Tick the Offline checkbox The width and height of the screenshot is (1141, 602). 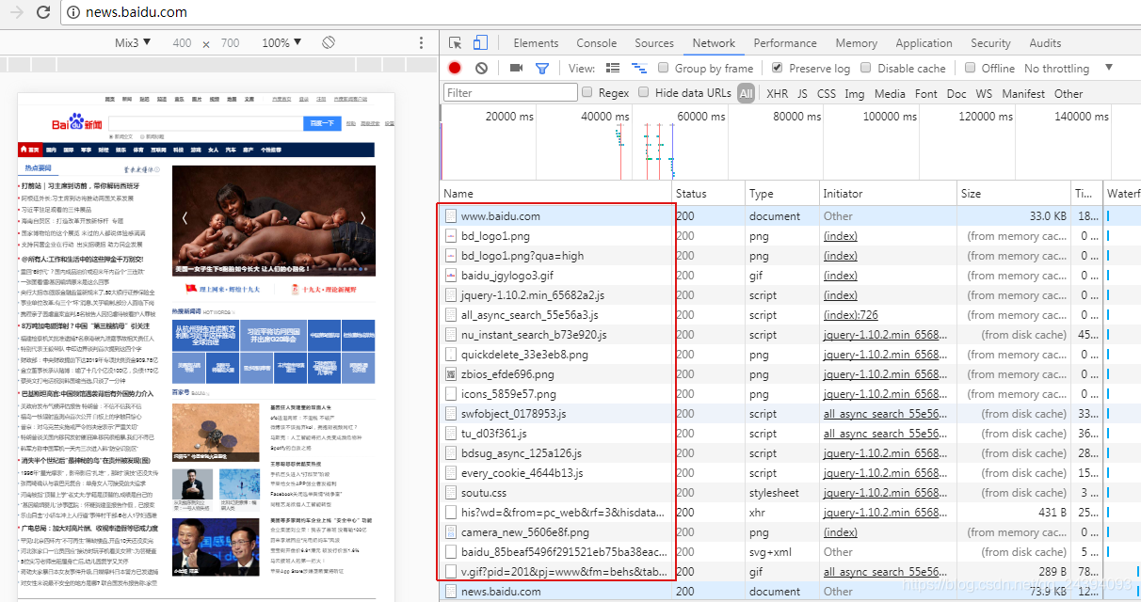(x=970, y=68)
